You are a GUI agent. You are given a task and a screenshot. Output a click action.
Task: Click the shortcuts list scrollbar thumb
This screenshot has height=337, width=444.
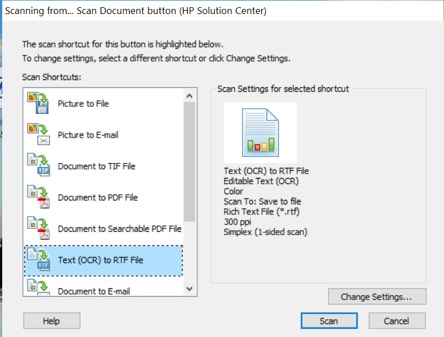pyautogui.click(x=189, y=162)
